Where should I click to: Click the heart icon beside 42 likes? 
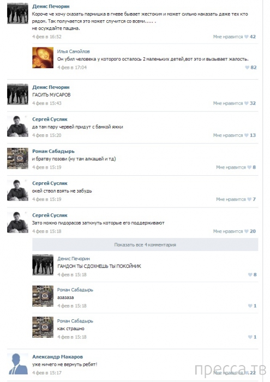pos(247,37)
